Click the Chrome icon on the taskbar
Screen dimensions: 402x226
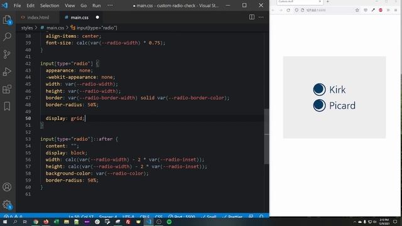[x=36, y=222]
